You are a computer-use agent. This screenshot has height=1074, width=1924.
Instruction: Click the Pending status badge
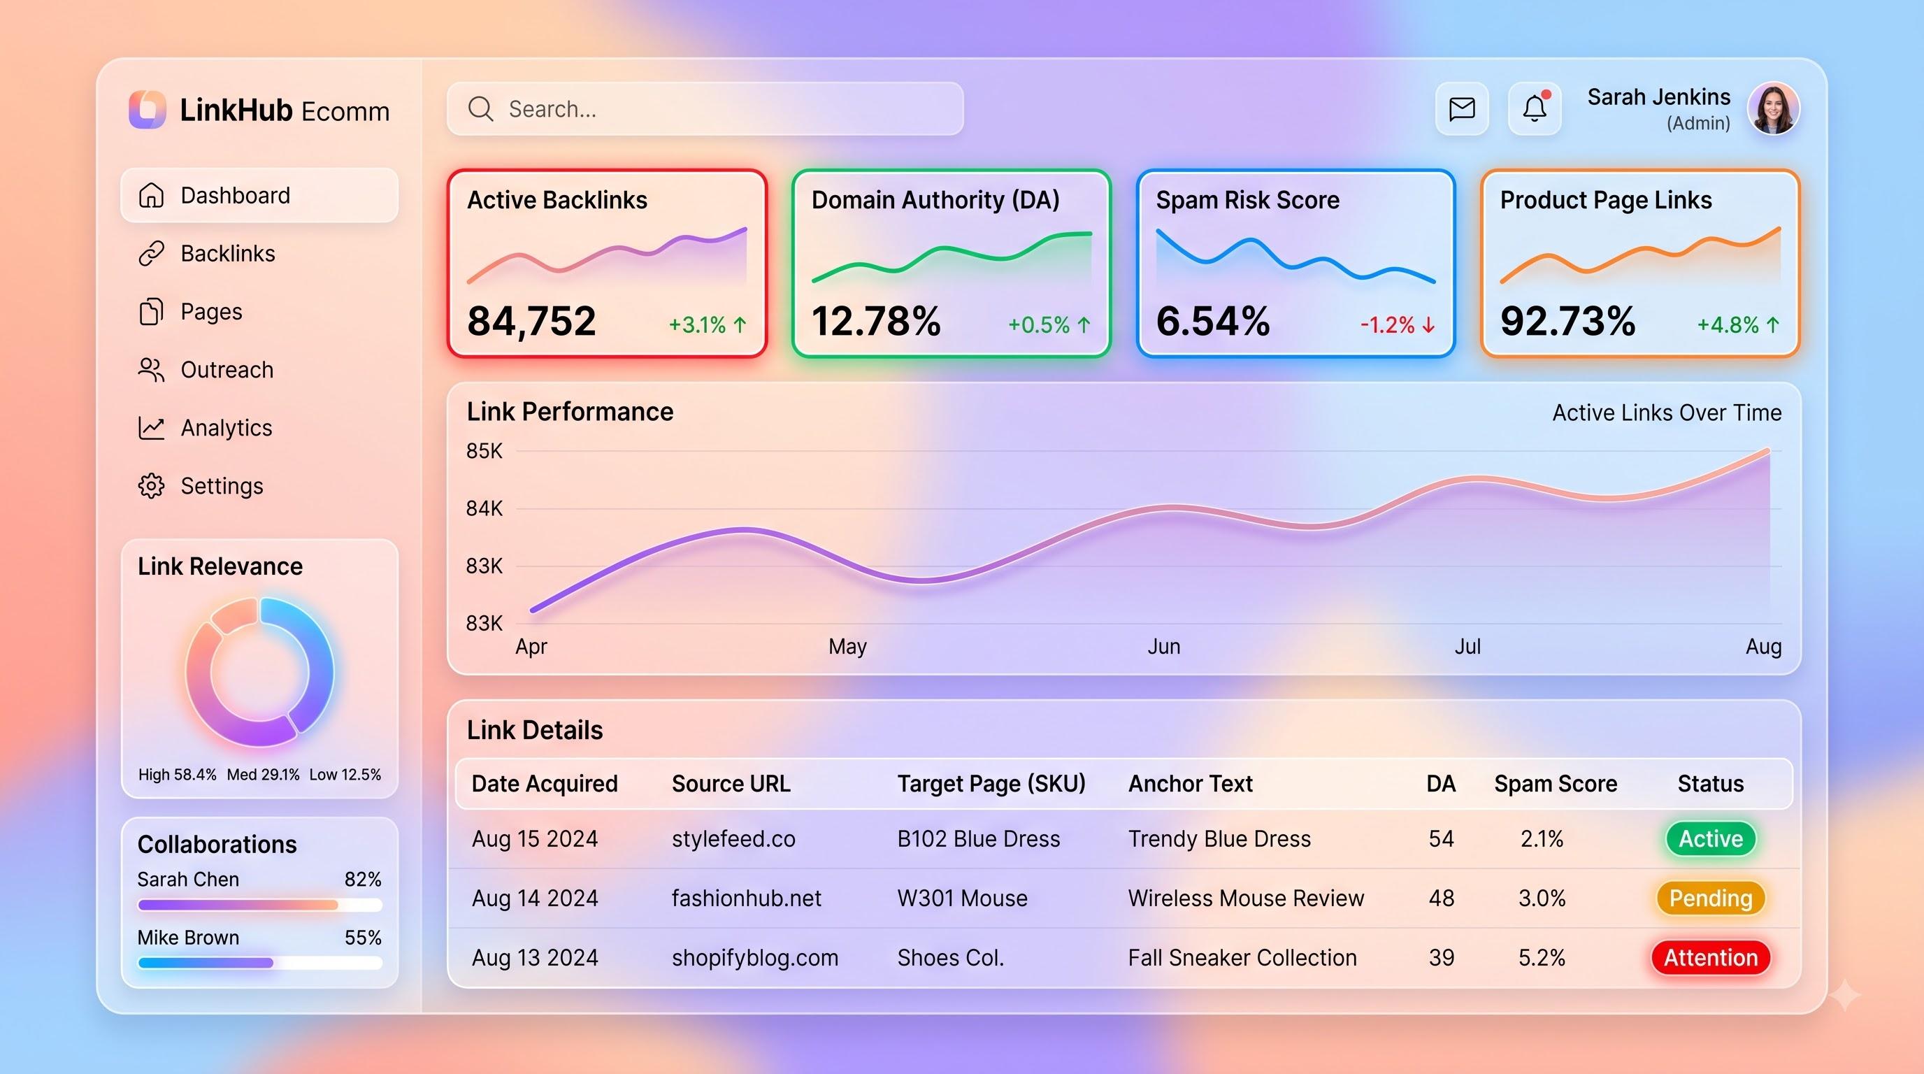click(x=1710, y=898)
